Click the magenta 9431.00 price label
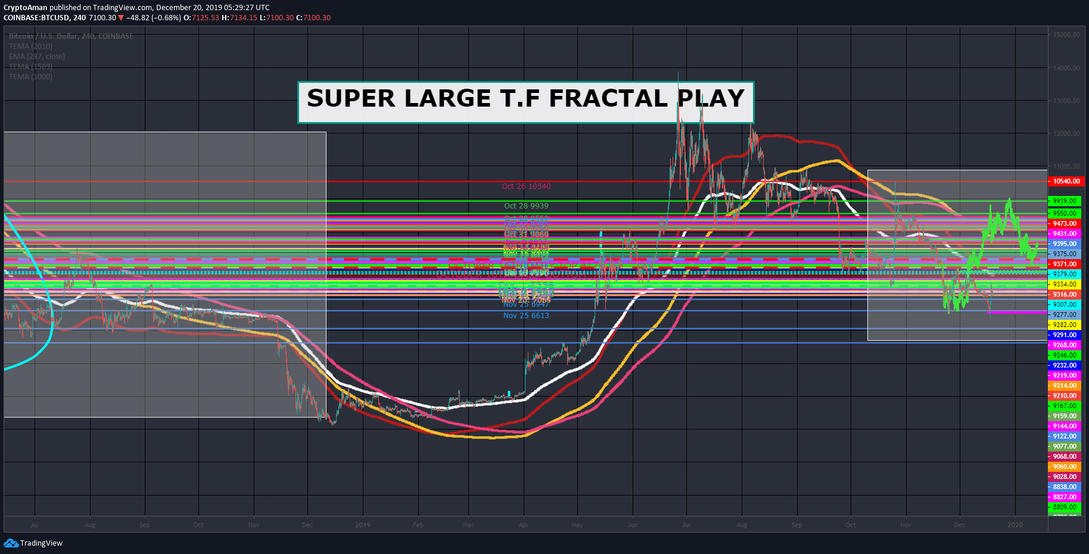Viewport: 1089px width, 554px height. click(1065, 234)
